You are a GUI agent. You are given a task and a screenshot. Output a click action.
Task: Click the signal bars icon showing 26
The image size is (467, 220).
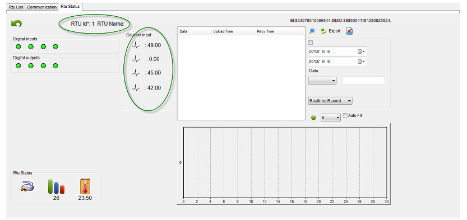coord(56,186)
